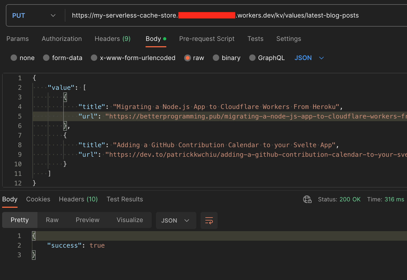This screenshot has width=407, height=280.
Task: Switch to the Tests tab
Action: click(255, 39)
